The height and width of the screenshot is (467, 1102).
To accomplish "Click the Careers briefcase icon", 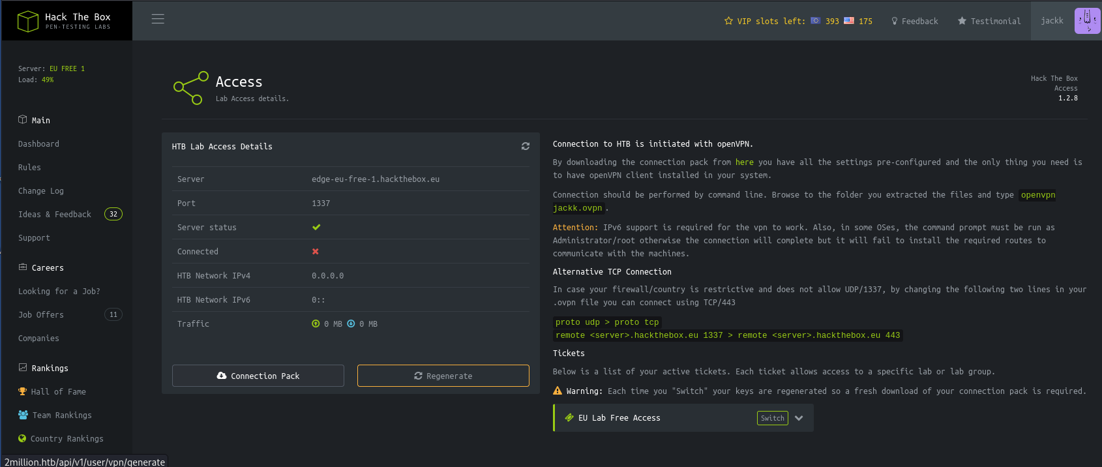I will pyautogui.click(x=23, y=267).
